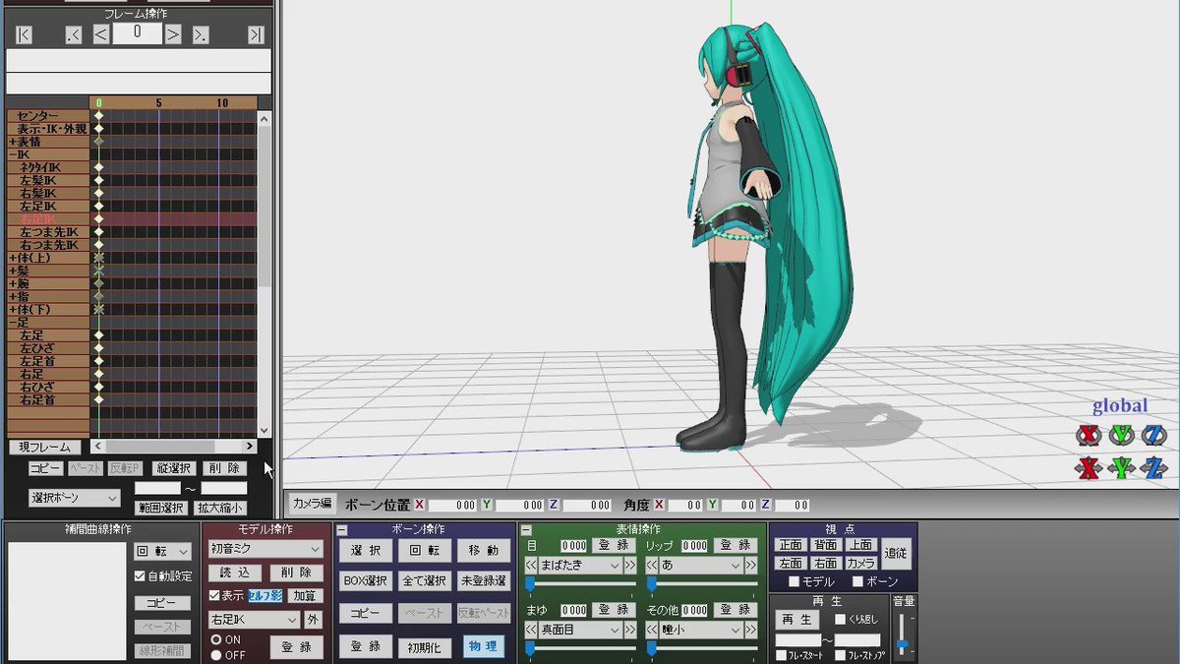
Task: Open the まばたき eye morph dropdown
Action: pos(580,566)
